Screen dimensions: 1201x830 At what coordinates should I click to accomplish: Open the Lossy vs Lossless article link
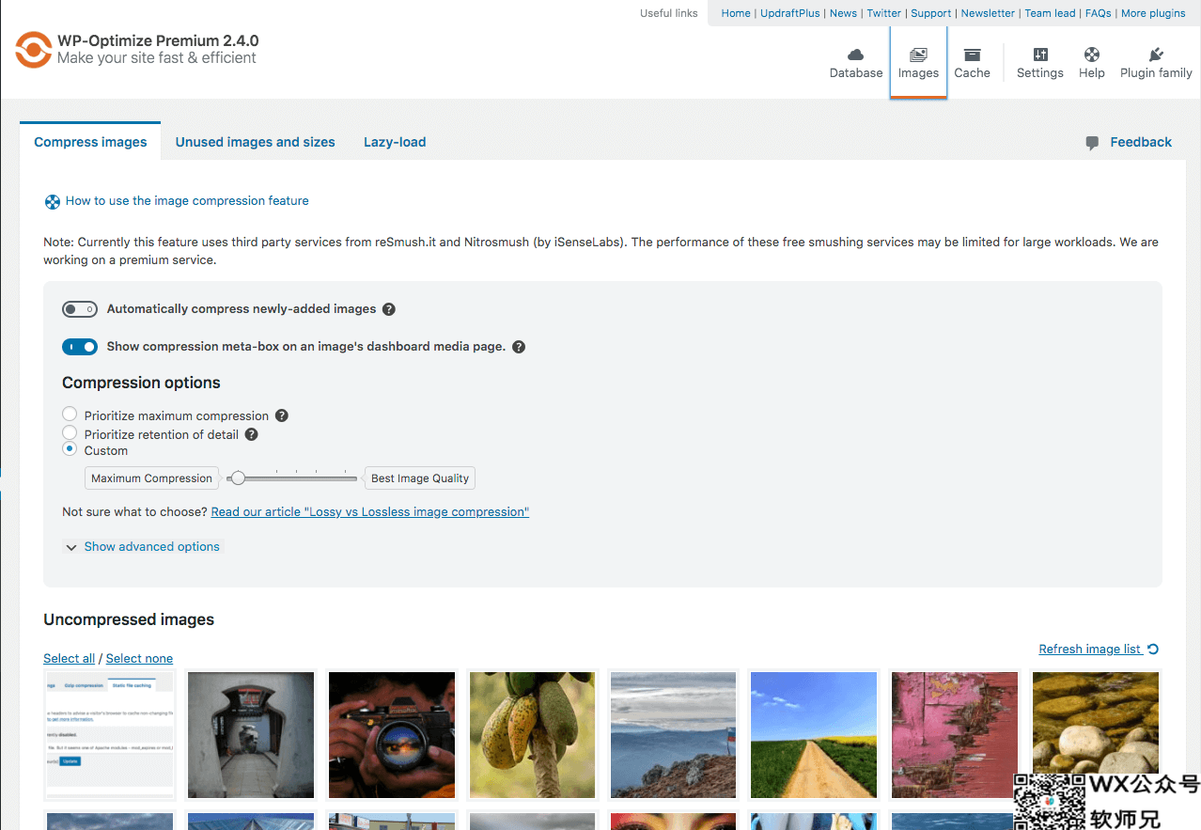pyautogui.click(x=370, y=511)
